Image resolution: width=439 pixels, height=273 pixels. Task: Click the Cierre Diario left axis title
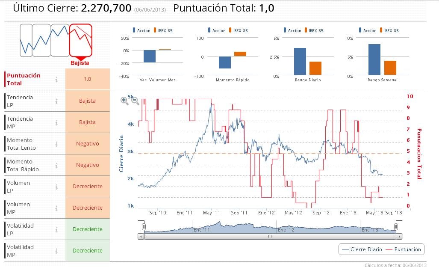(121, 154)
